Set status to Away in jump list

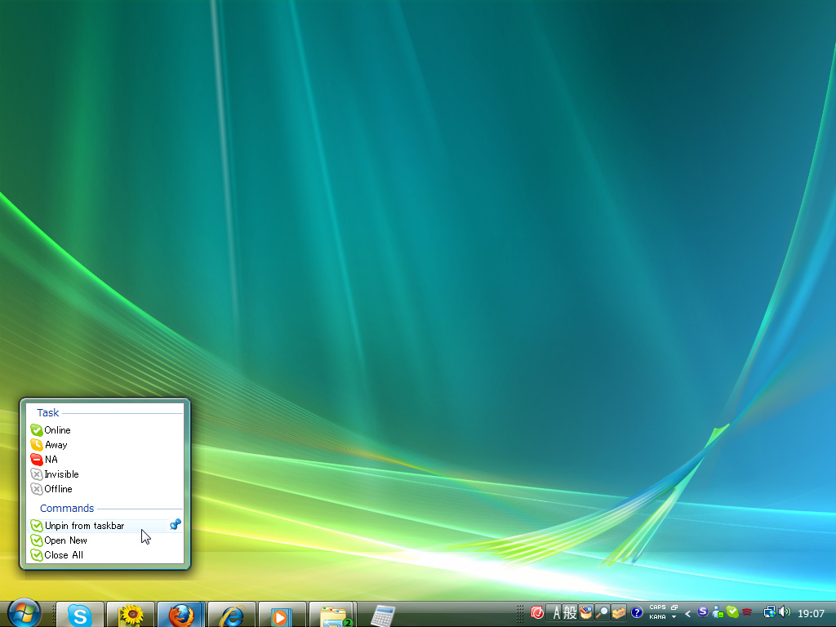tap(105, 445)
